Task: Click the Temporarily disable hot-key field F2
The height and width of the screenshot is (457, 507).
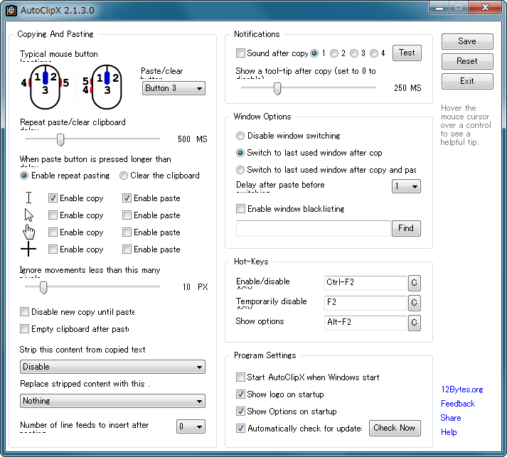Action: (365, 303)
